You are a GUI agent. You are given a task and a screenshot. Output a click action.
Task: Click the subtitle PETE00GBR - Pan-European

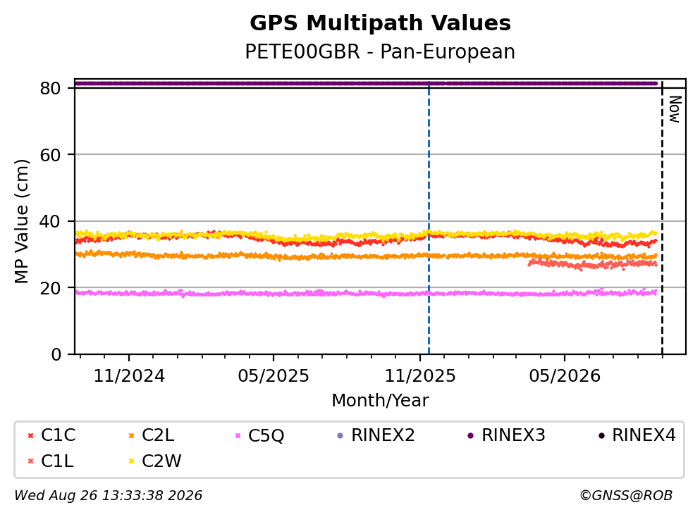click(380, 51)
